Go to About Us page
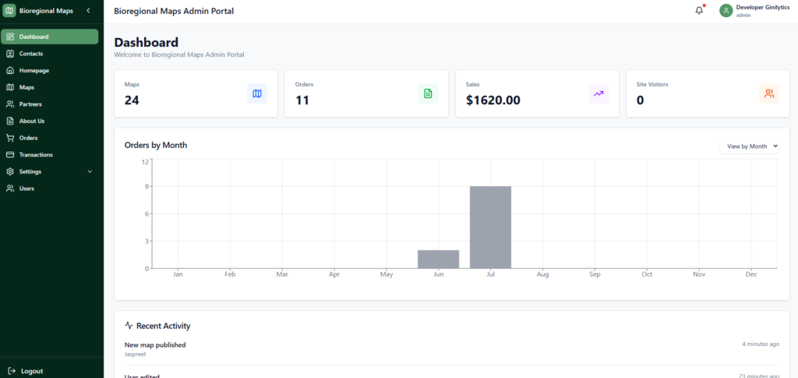 pyautogui.click(x=50, y=121)
